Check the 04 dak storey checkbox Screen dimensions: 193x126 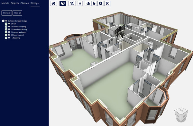[x=9, y=23]
